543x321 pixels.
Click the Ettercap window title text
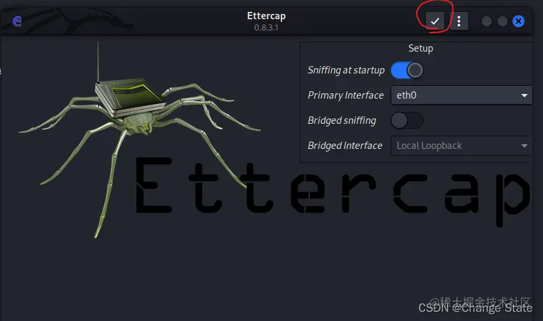pyautogui.click(x=266, y=16)
